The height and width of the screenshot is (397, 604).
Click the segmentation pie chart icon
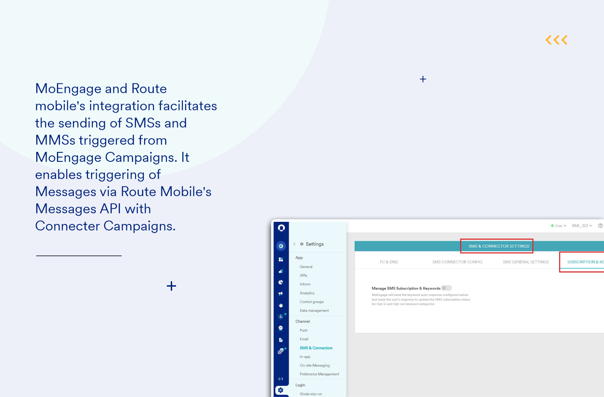281,283
